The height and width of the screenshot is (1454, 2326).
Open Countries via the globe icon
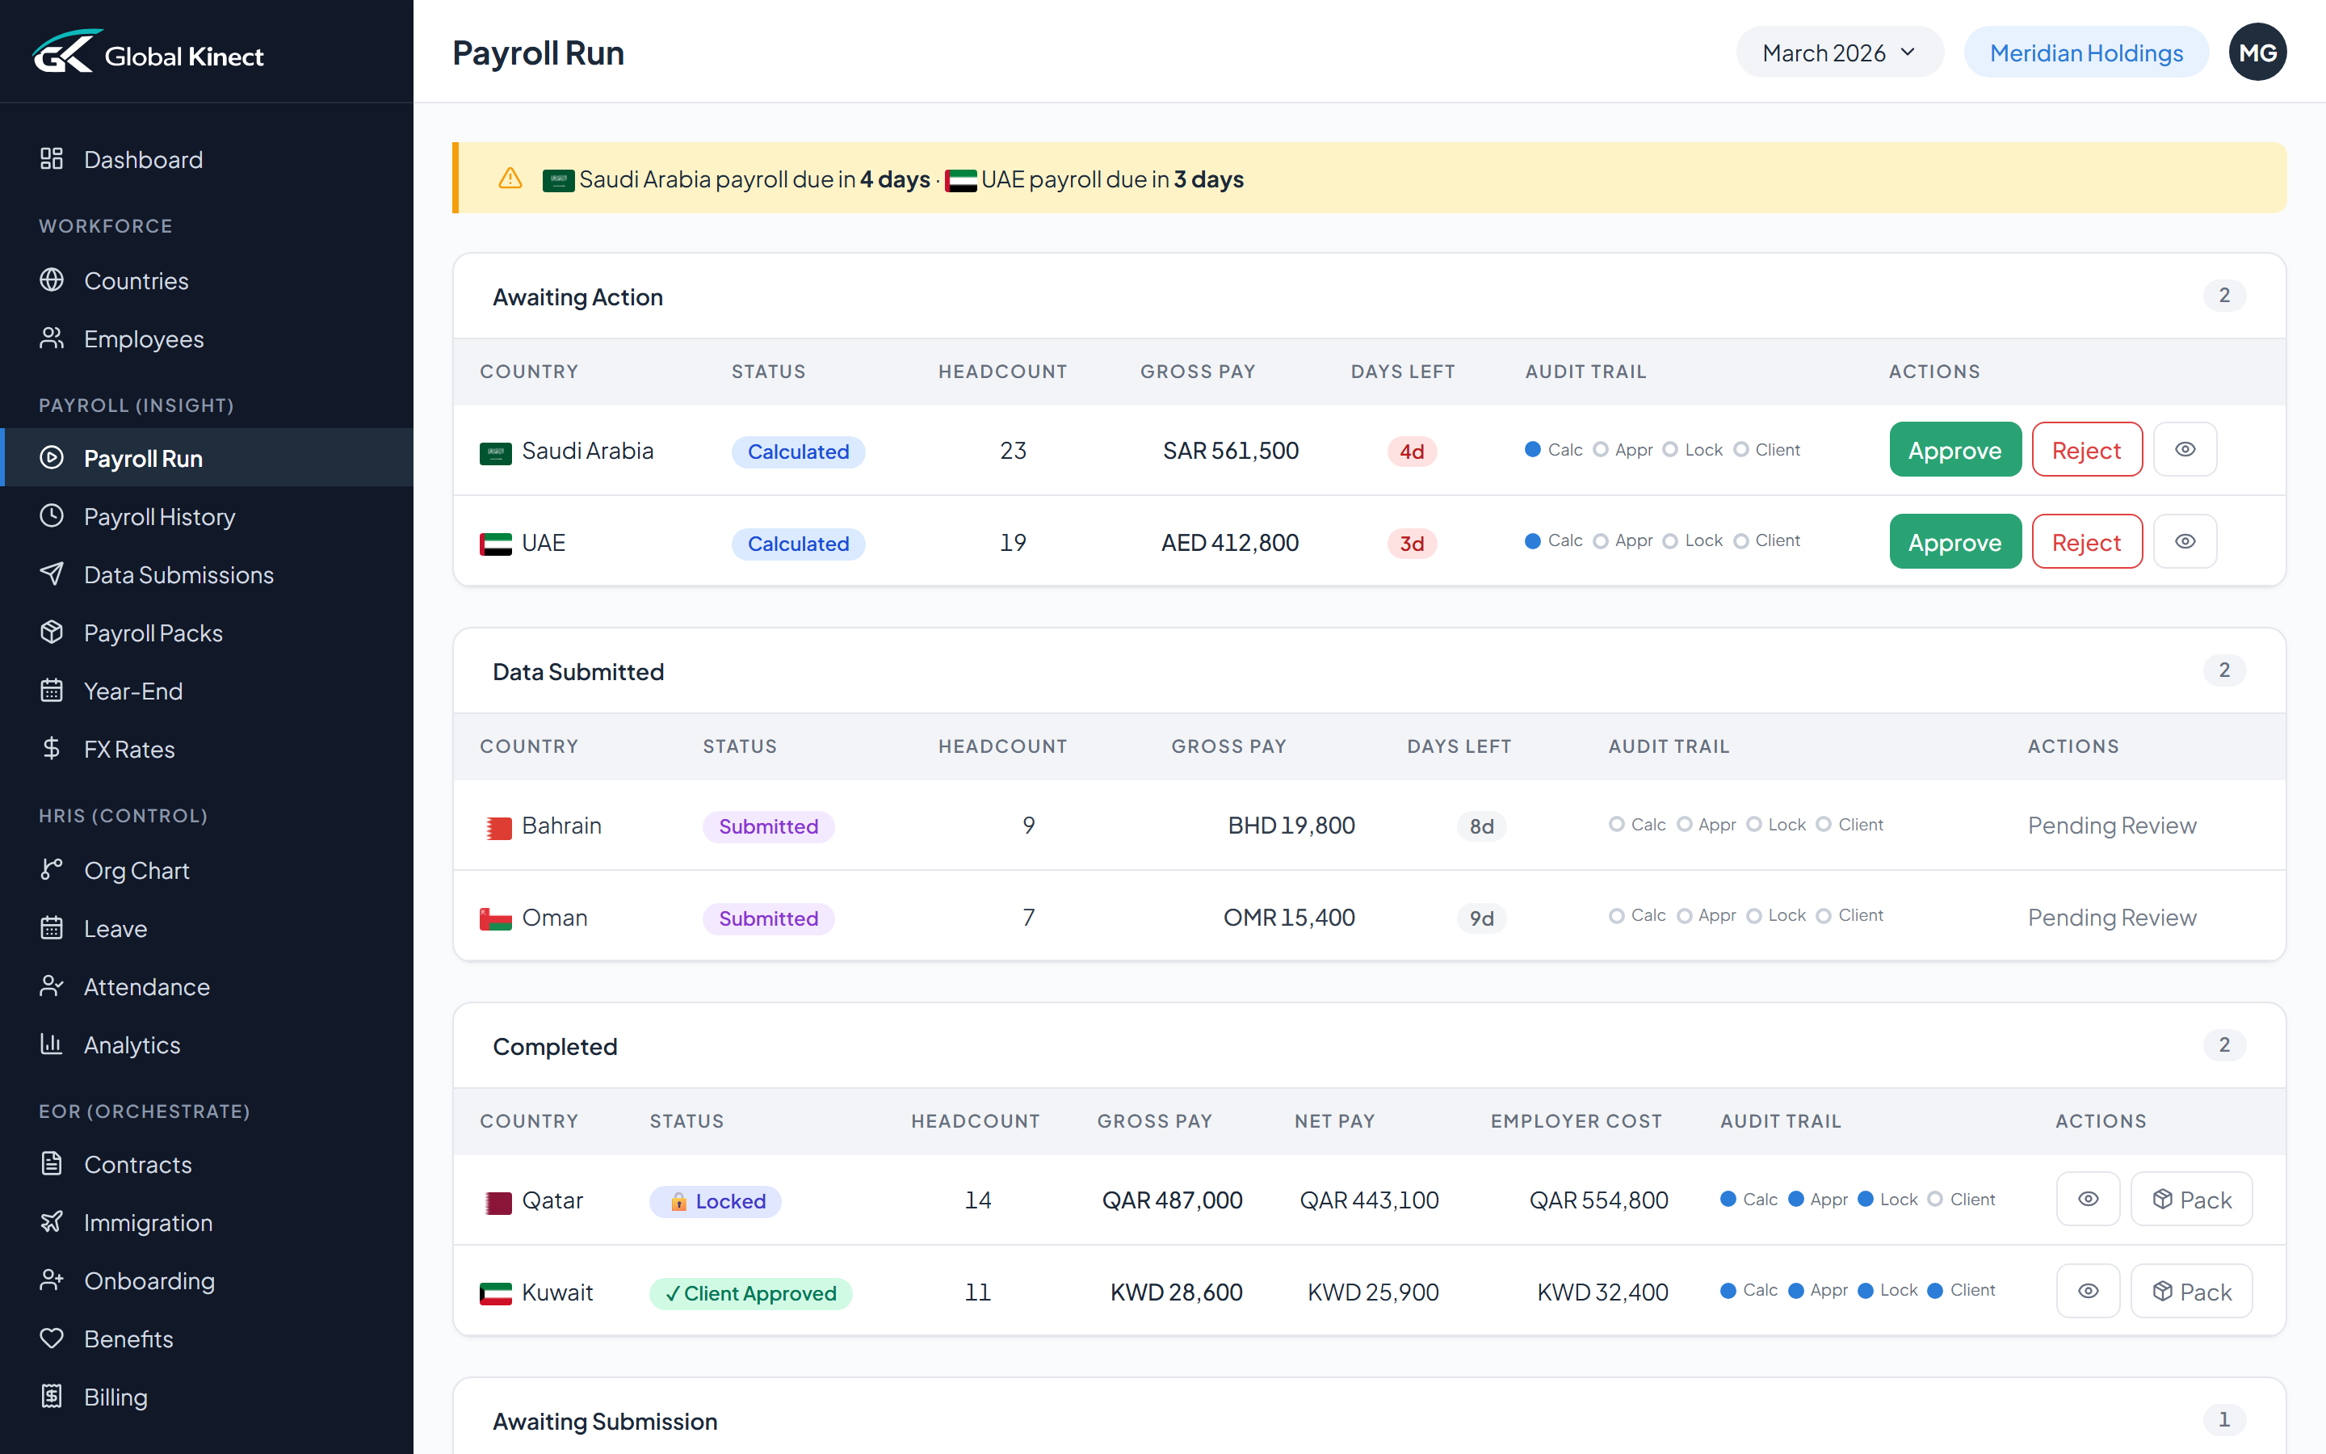(x=52, y=279)
